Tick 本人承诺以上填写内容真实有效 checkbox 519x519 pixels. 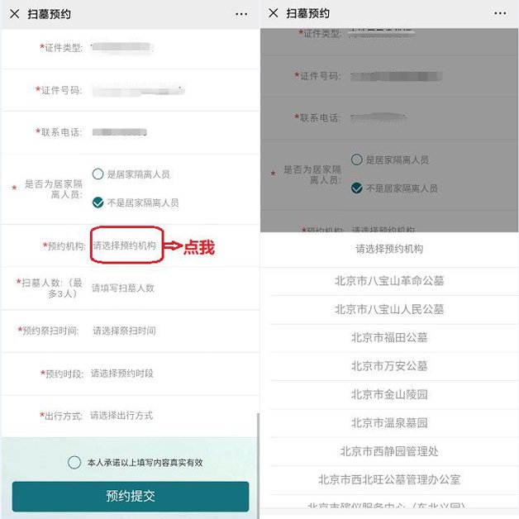74,462
